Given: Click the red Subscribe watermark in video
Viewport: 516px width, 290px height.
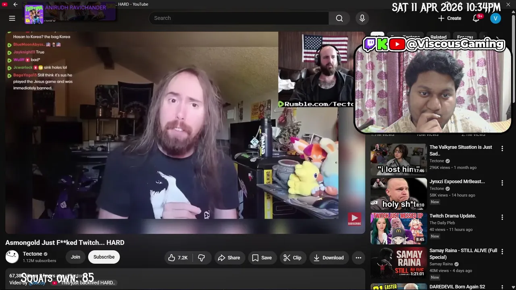Looking at the screenshot, I should (354, 220).
